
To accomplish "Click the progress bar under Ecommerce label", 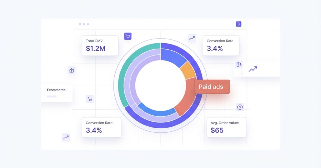I will coord(52,96).
